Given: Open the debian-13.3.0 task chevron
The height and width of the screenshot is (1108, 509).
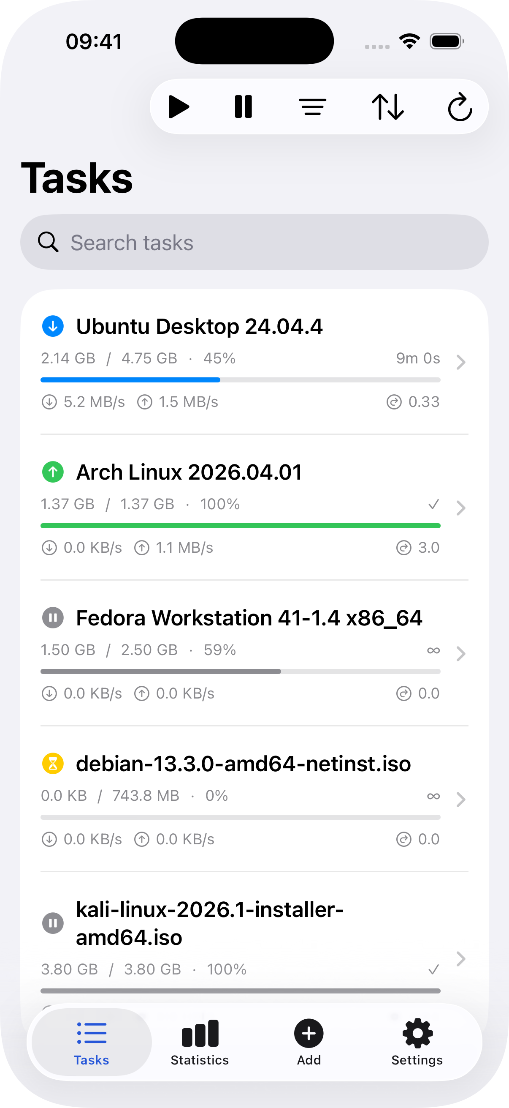Looking at the screenshot, I should 461,800.
